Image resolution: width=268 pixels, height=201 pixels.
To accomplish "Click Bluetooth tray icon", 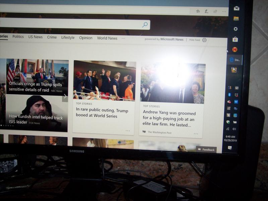I will [x=229, y=94].
